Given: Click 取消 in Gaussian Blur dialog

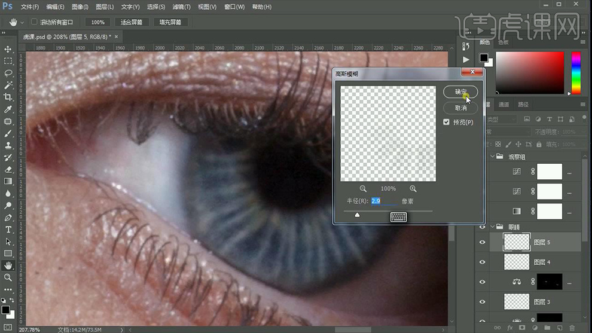Looking at the screenshot, I should (x=460, y=108).
